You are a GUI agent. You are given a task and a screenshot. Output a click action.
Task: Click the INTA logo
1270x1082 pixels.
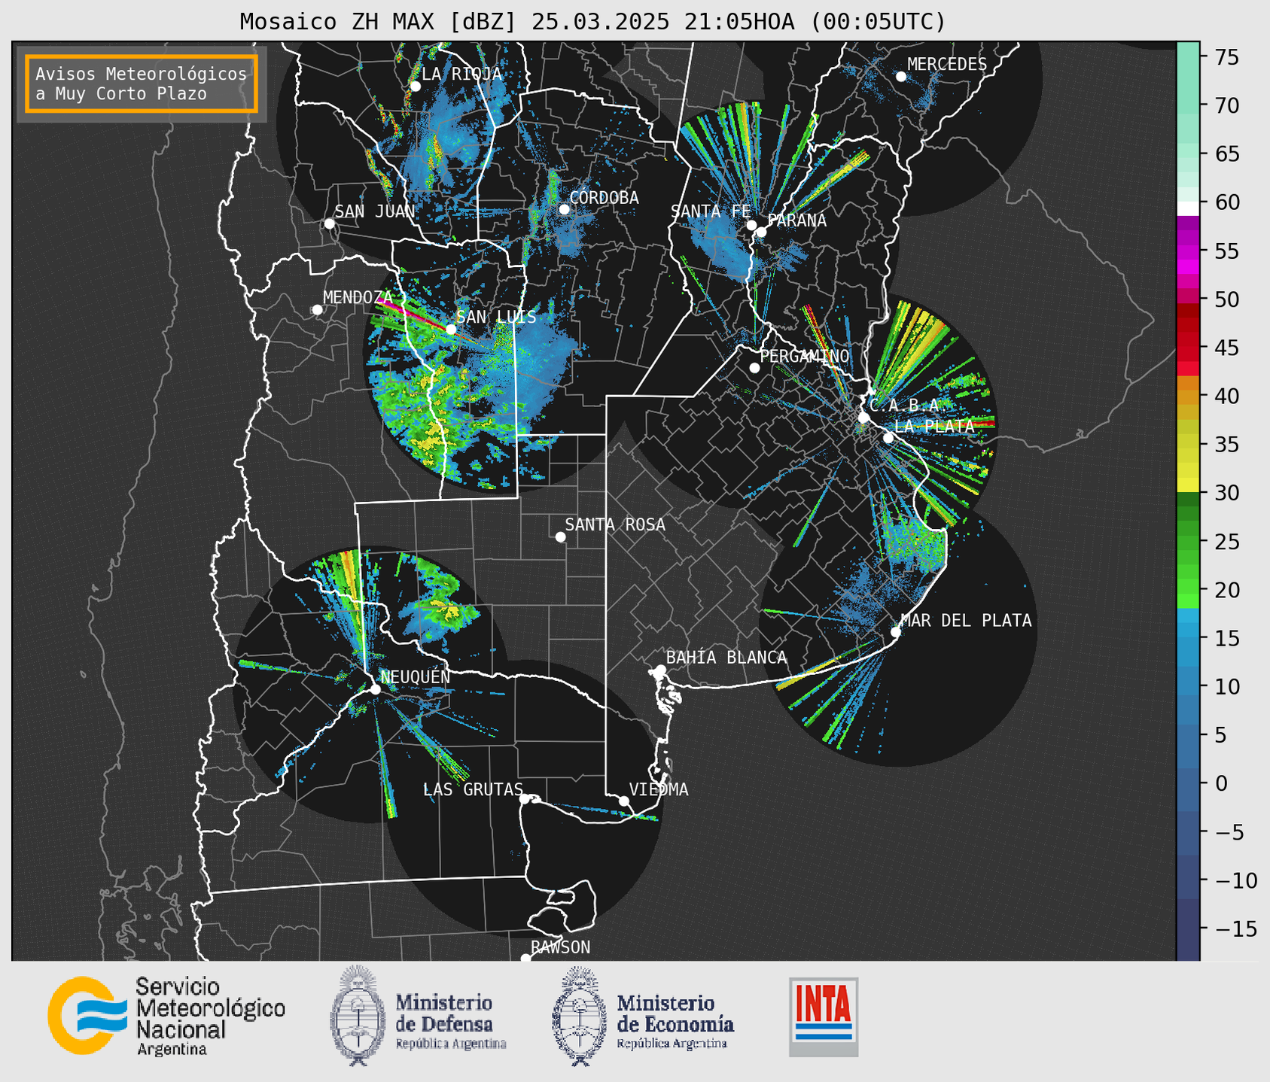[824, 1017]
